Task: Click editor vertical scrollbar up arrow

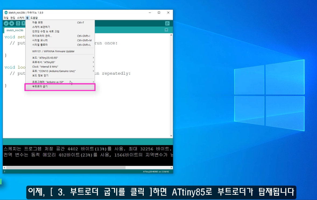Action: point(171,35)
